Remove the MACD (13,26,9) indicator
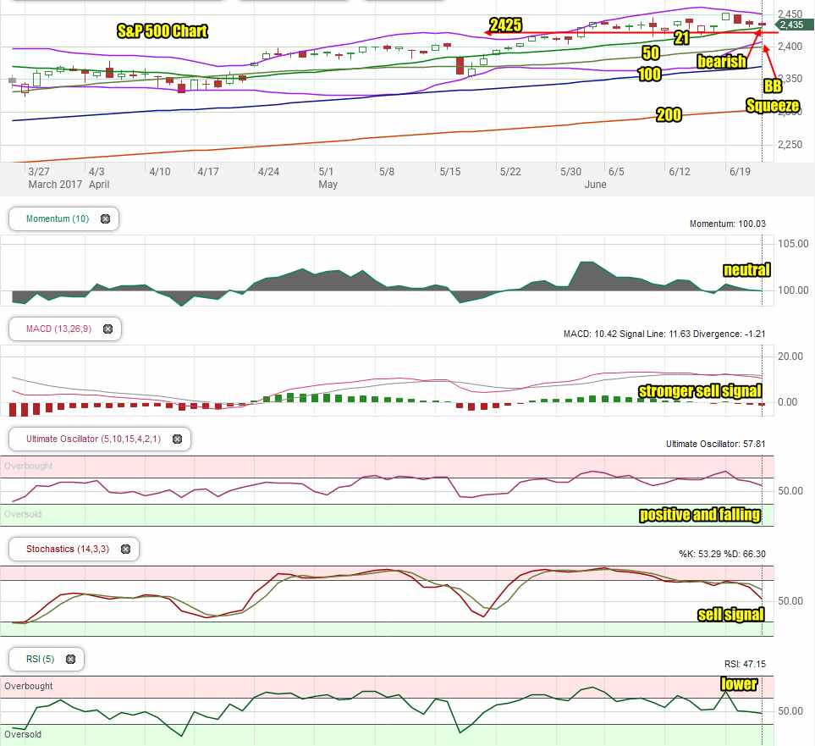 click(x=107, y=329)
